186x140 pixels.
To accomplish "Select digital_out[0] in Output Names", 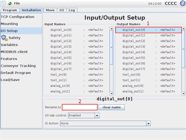I will coord(148,30).
